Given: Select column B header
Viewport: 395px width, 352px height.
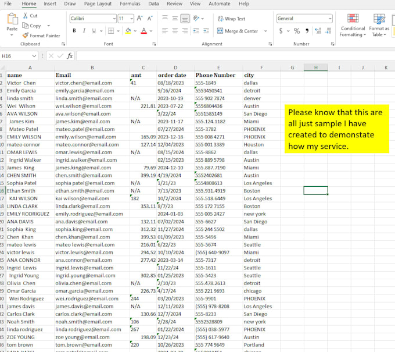Looking at the screenshot, I should (92, 67).
